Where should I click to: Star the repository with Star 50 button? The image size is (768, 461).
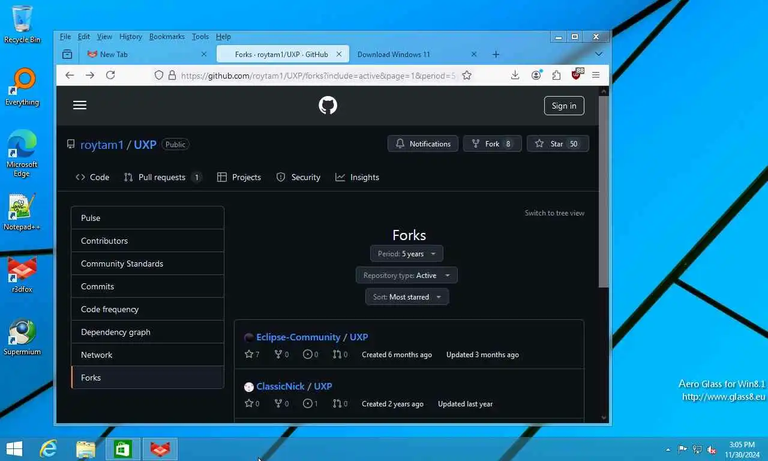click(x=557, y=144)
